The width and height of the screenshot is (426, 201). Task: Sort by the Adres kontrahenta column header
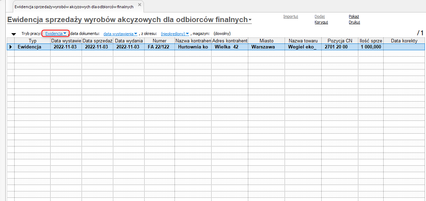[230, 41]
